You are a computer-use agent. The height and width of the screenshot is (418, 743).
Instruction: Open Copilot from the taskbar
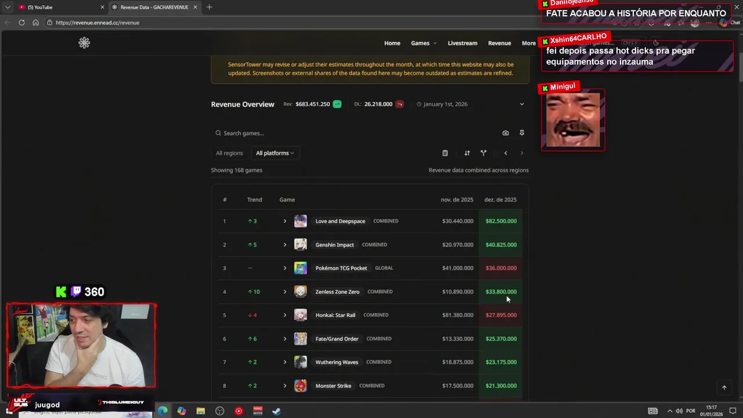click(x=182, y=411)
